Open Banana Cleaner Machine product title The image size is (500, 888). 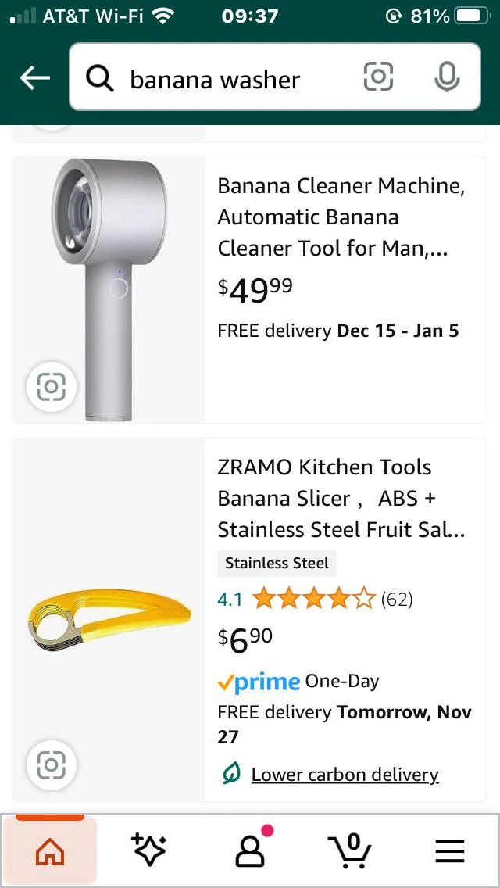pyautogui.click(x=341, y=217)
